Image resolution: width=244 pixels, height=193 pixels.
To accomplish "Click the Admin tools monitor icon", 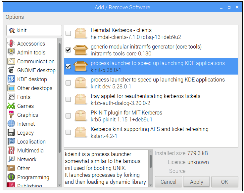I will click(x=11, y=52).
